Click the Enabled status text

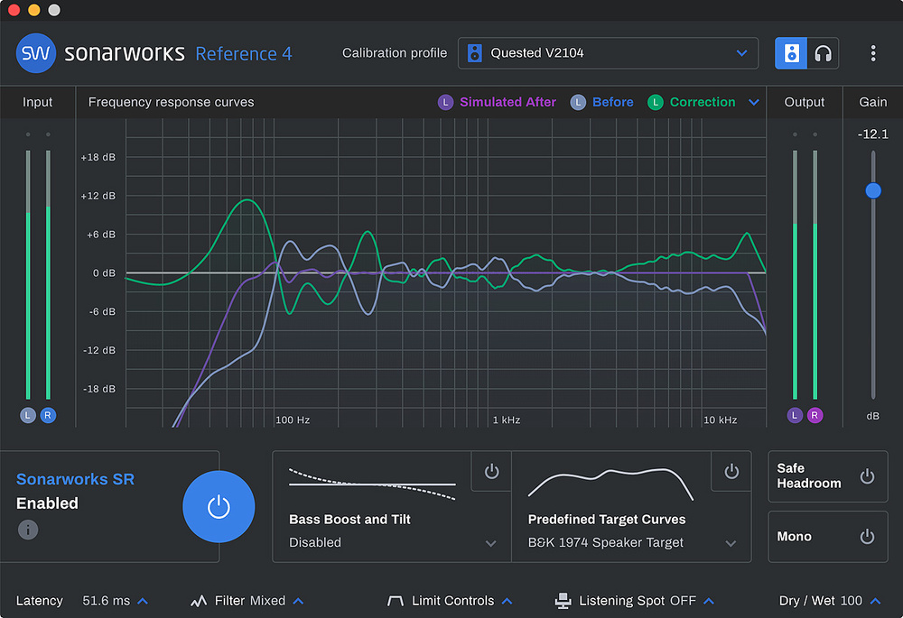[47, 503]
